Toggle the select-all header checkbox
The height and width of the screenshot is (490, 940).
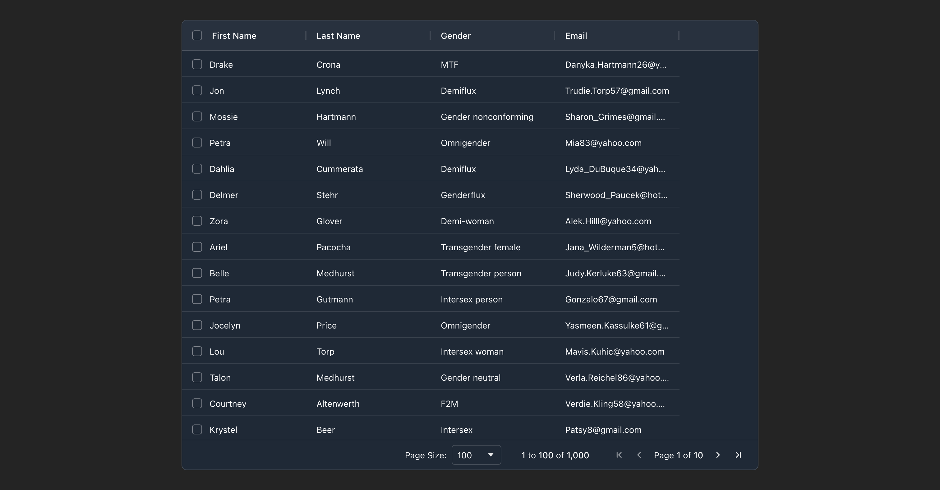[x=197, y=35]
